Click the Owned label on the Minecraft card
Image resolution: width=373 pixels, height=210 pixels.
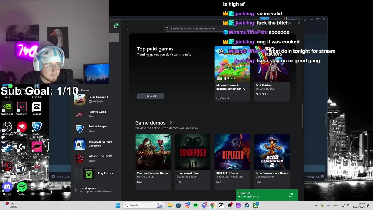point(222,98)
